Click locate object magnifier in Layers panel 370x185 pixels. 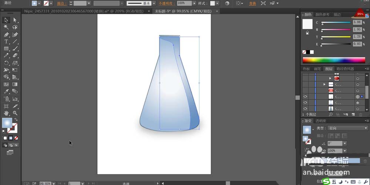330,114
